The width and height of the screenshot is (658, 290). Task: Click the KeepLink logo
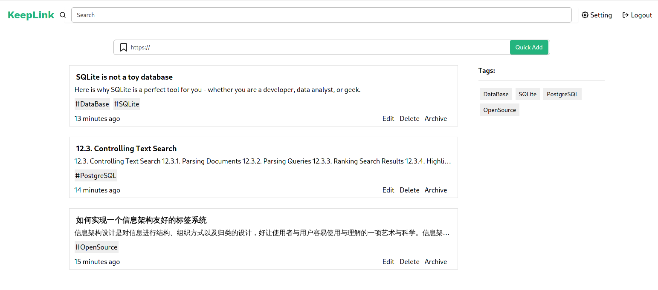[31, 15]
